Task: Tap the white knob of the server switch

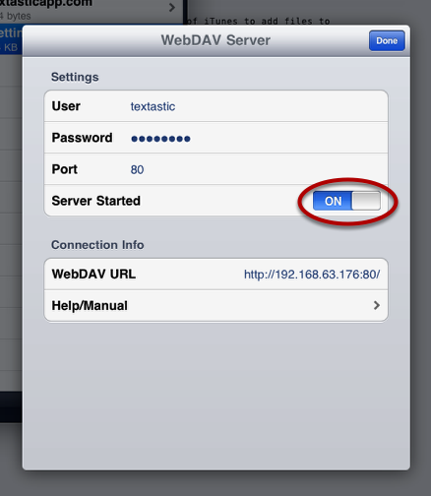Action: pos(366,201)
